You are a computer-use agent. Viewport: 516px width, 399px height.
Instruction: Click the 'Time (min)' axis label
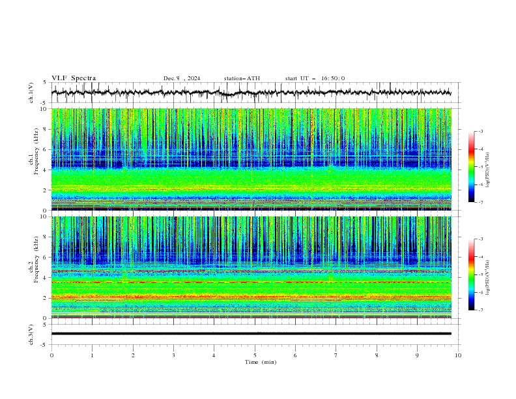click(261, 362)
